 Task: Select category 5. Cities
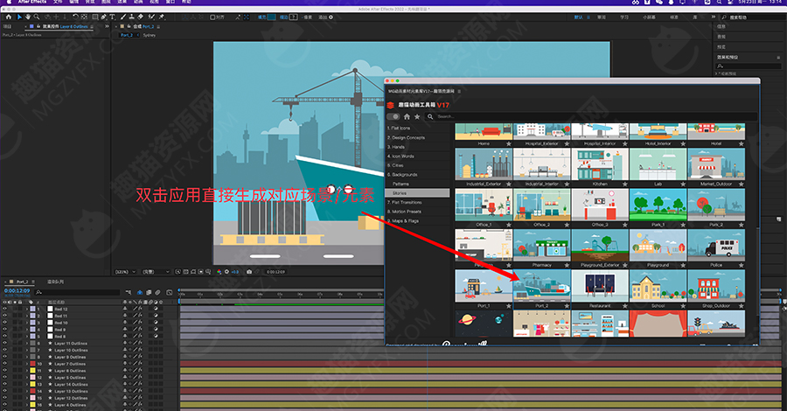[395, 165]
